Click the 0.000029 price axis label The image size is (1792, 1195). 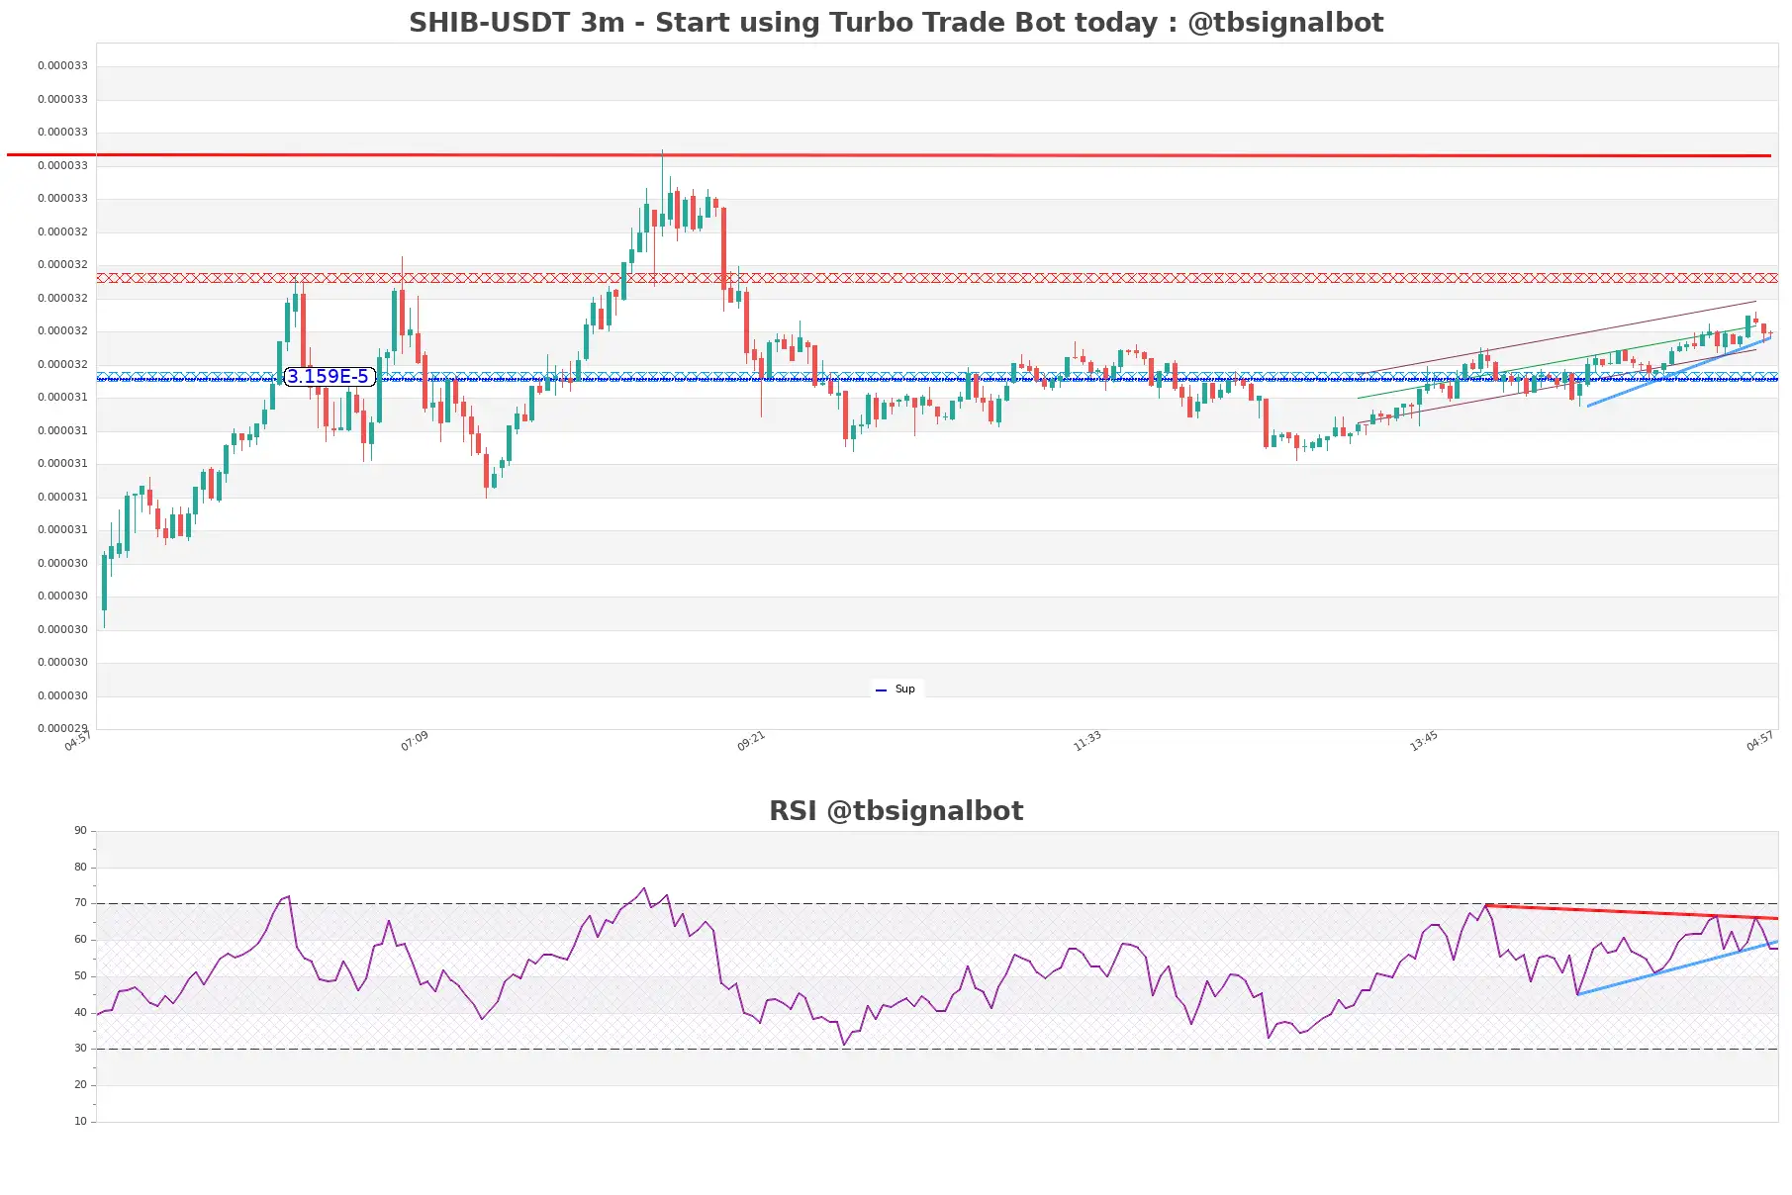[62, 728]
